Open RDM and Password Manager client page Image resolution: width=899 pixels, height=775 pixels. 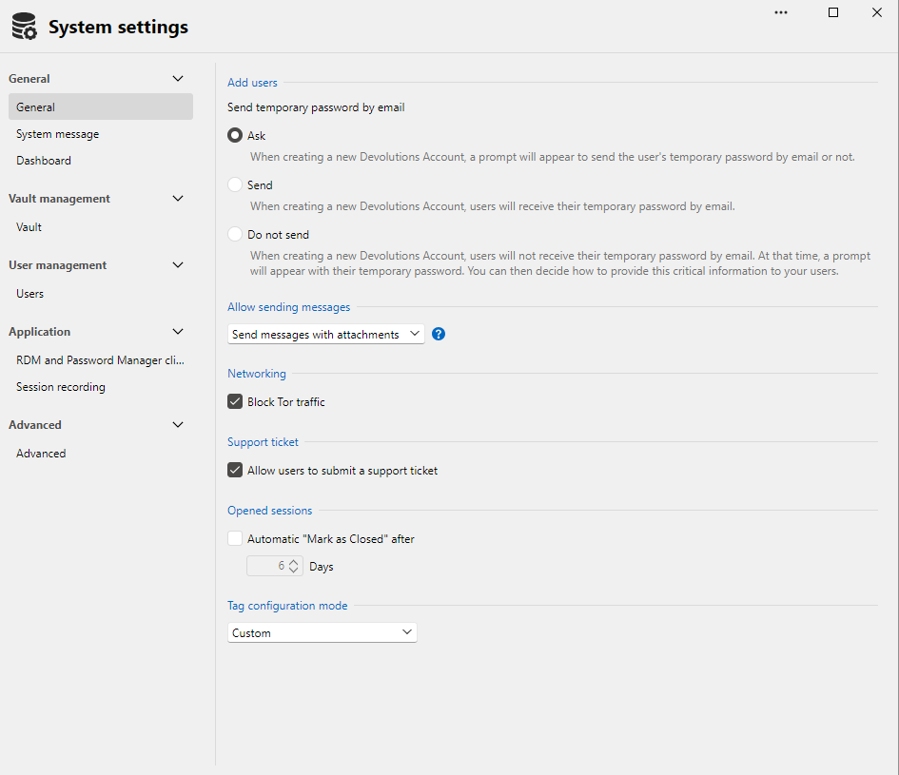pos(100,360)
